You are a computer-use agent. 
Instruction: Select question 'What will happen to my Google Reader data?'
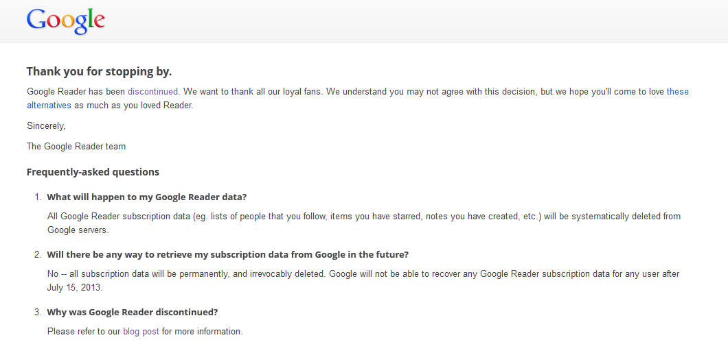[147, 197]
